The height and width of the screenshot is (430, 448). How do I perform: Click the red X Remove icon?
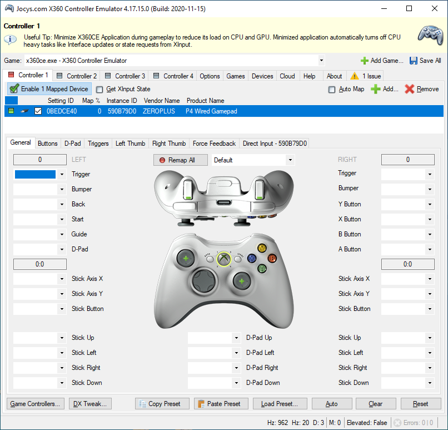pos(410,89)
